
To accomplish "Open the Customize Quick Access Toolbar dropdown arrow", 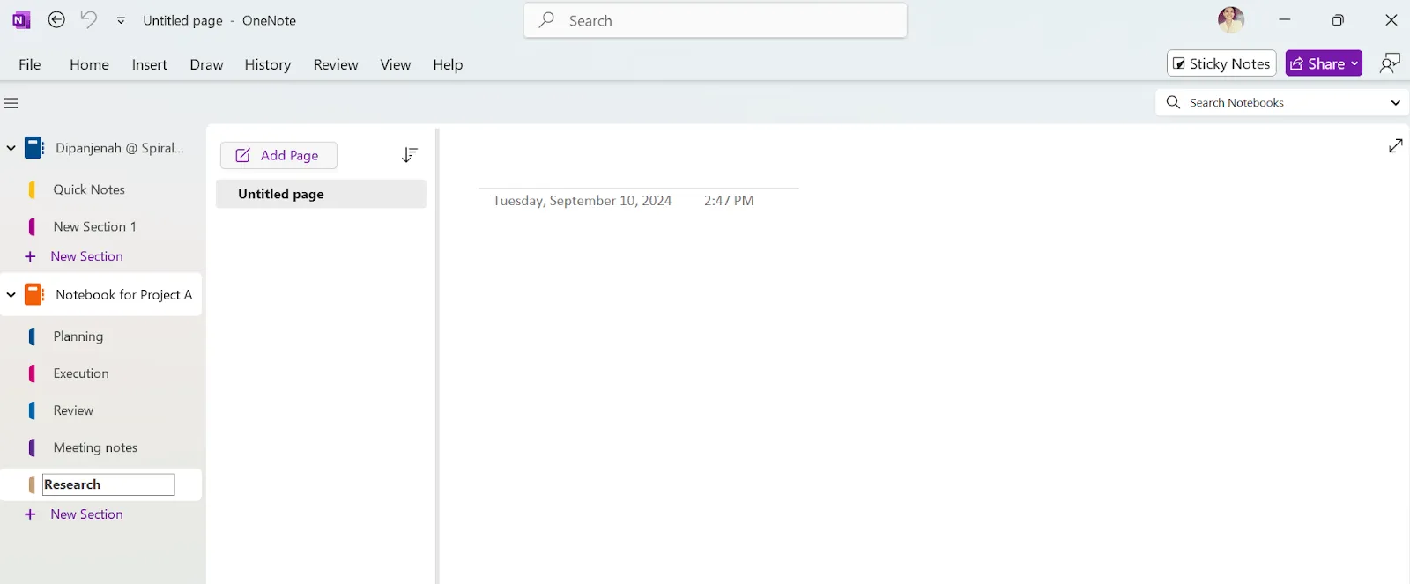I will (x=121, y=20).
